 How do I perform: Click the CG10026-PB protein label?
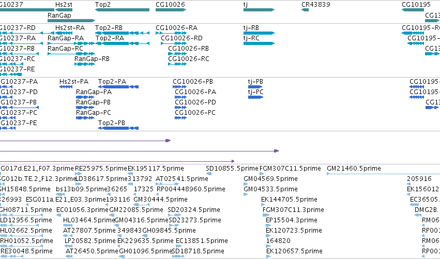pos(193,82)
